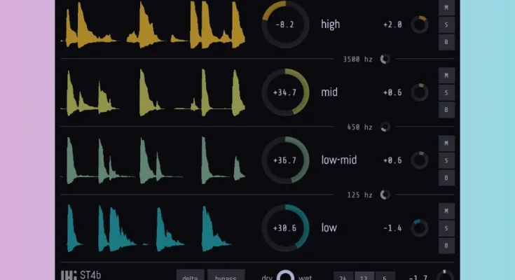Click the low band +30.6 knob
This screenshot has height=280, width=515.
tap(285, 227)
